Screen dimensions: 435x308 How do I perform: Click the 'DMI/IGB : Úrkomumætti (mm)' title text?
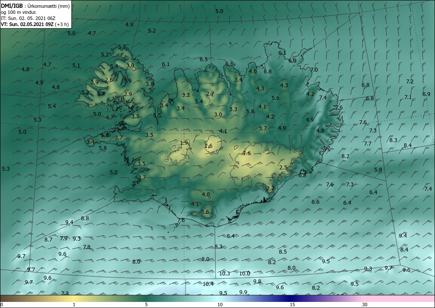(36, 6)
